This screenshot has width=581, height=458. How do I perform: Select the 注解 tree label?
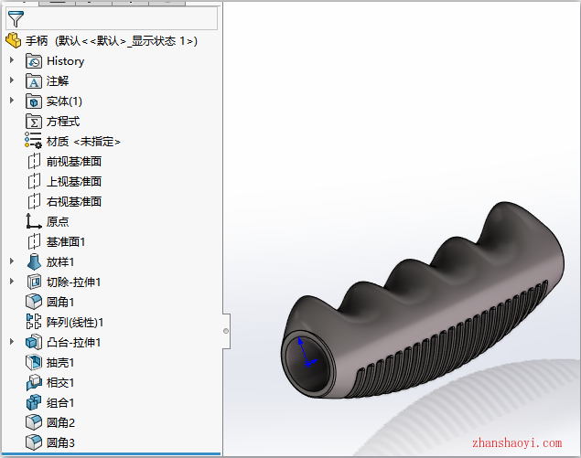(58, 81)
